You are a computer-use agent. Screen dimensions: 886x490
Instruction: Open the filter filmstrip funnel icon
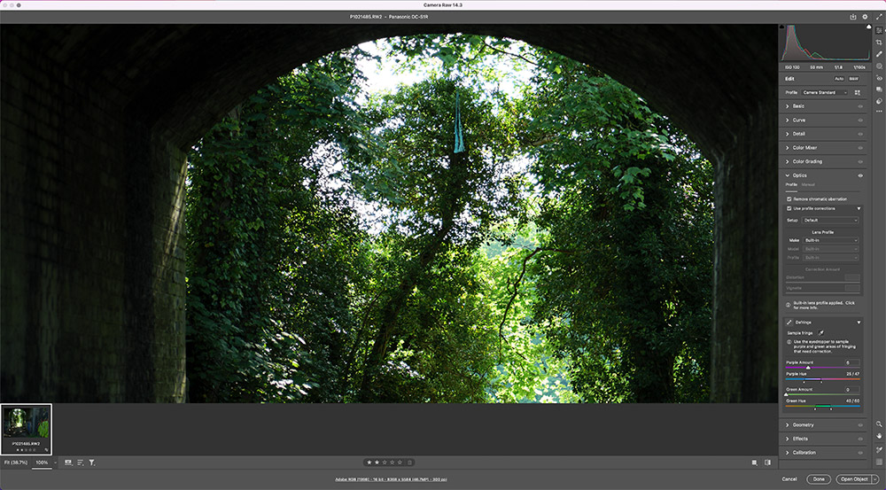[91, 463]
